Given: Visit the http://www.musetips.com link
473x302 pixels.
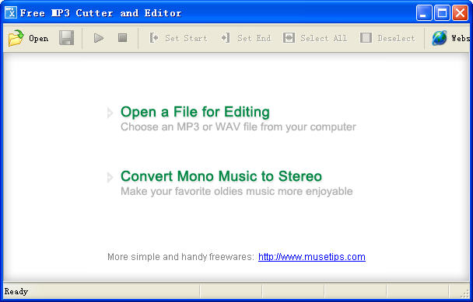Looking at the screenshot, I should (x=312, y=257).
